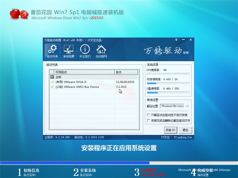Click the 退出 button
Image resolution: width=238 pixels, height=178 pixels.
pyautogui.click(x=185, y=130)
